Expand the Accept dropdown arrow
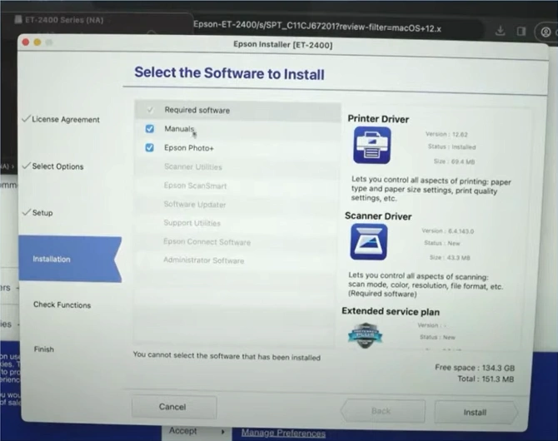The image size is (558, 441). [x=222, y=432]
